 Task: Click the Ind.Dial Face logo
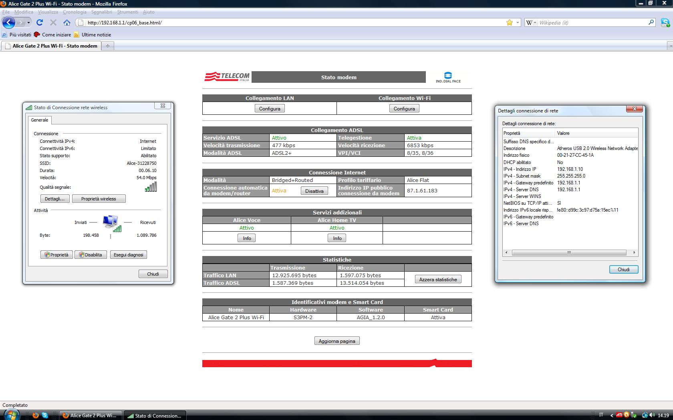click(x=448, y=77)
